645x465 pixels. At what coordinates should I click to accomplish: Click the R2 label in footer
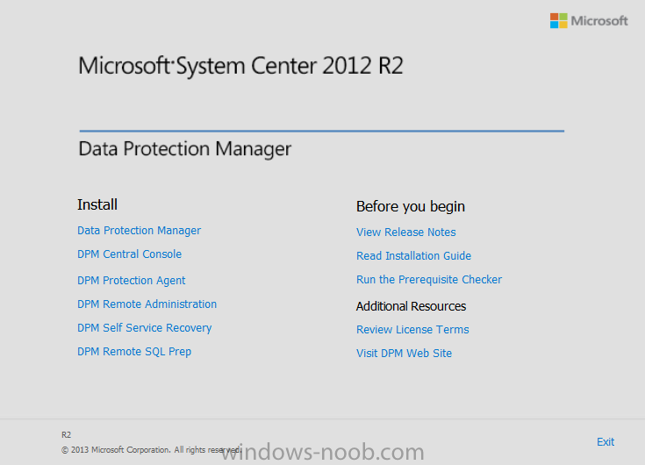tap(66, 435)
